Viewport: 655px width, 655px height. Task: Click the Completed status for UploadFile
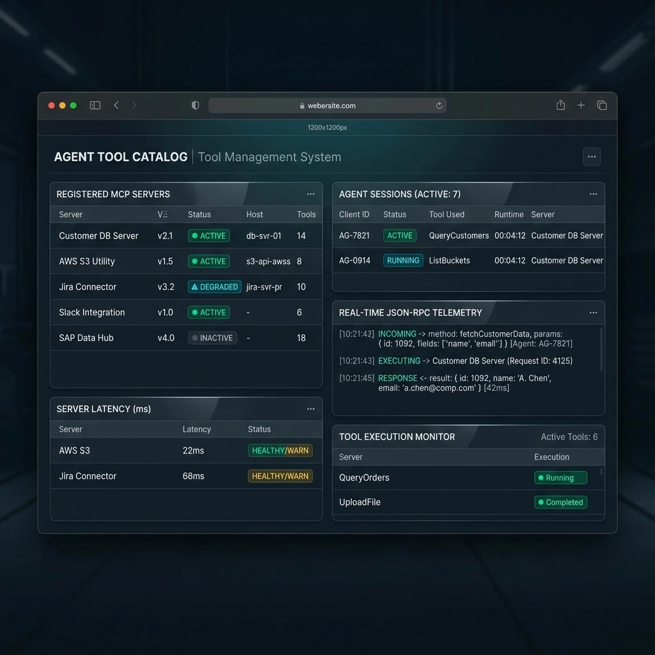560,502
